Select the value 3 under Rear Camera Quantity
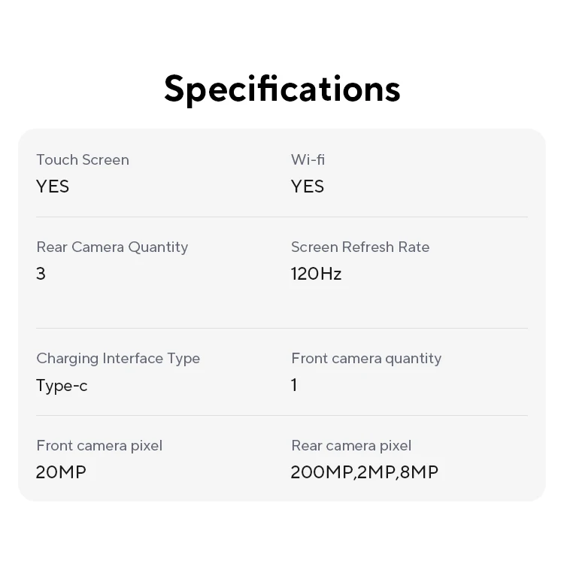Viewport: 564px width, 564px height. click(41, 274)
